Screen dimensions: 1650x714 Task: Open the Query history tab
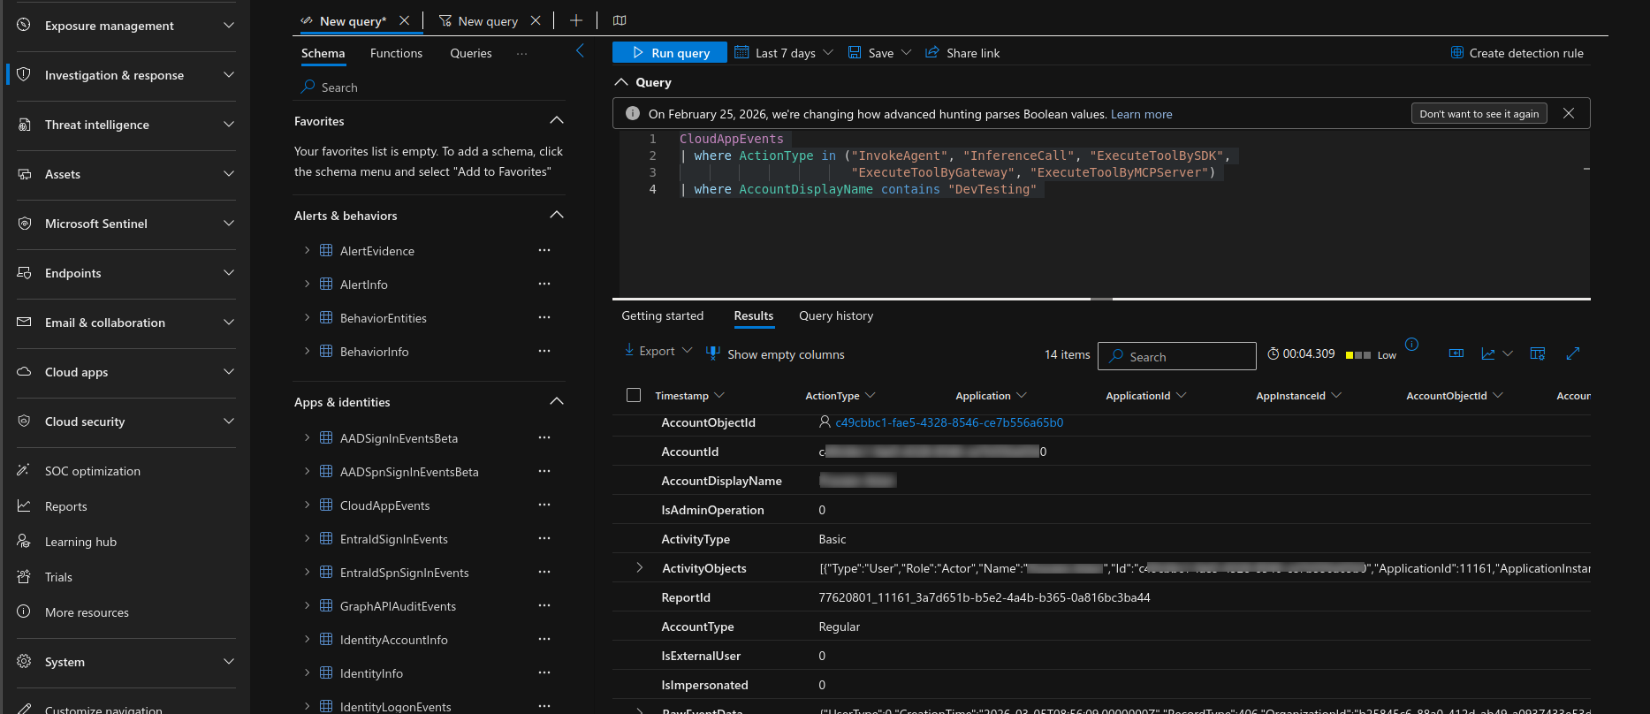pyautogui.click(x=836, y=315)
